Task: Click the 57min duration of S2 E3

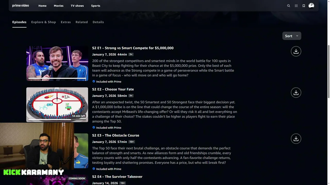Action: coord(122,142)
